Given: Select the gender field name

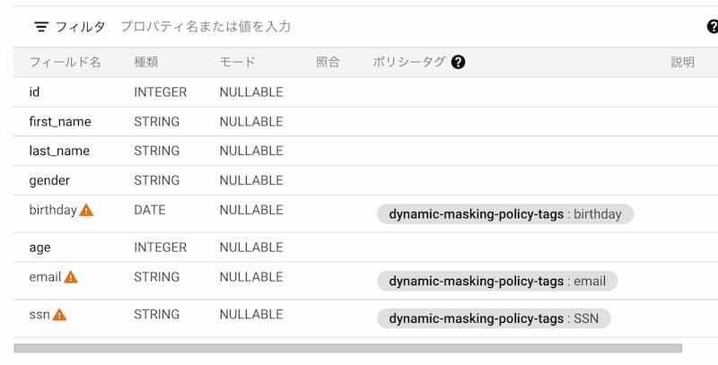Looking at the screenshot, I should [49, 180].
